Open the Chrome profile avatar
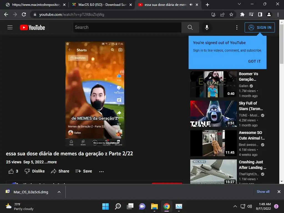The height and width of the screenshot is (213, 284). point(269,14)
